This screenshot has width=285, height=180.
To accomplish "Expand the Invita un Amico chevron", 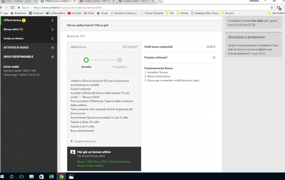I will [x=53, y=38].
